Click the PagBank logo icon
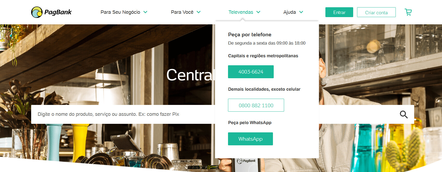Image resolution: width=442 pixels, height=172 pixels. pos(37,12)
